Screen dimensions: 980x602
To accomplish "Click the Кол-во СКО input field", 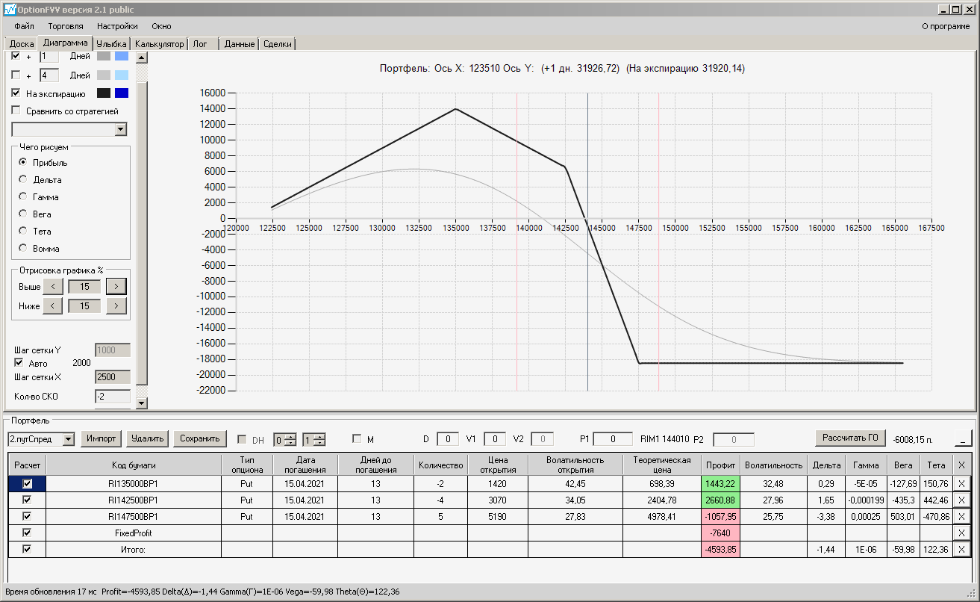I will [113, 396].
